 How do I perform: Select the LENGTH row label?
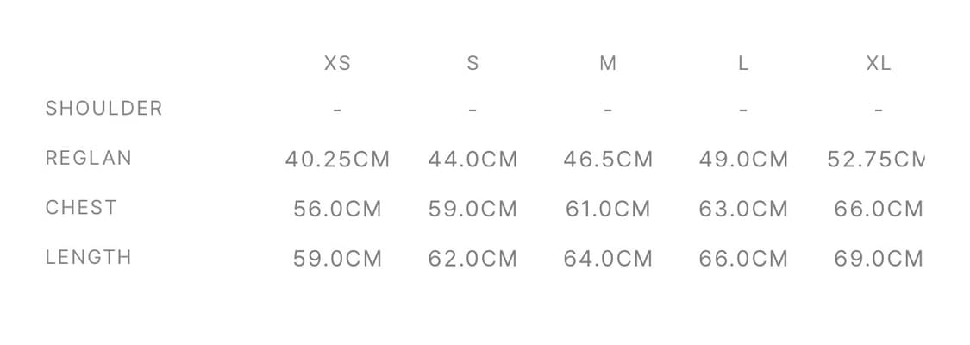(x=89, y=257)
